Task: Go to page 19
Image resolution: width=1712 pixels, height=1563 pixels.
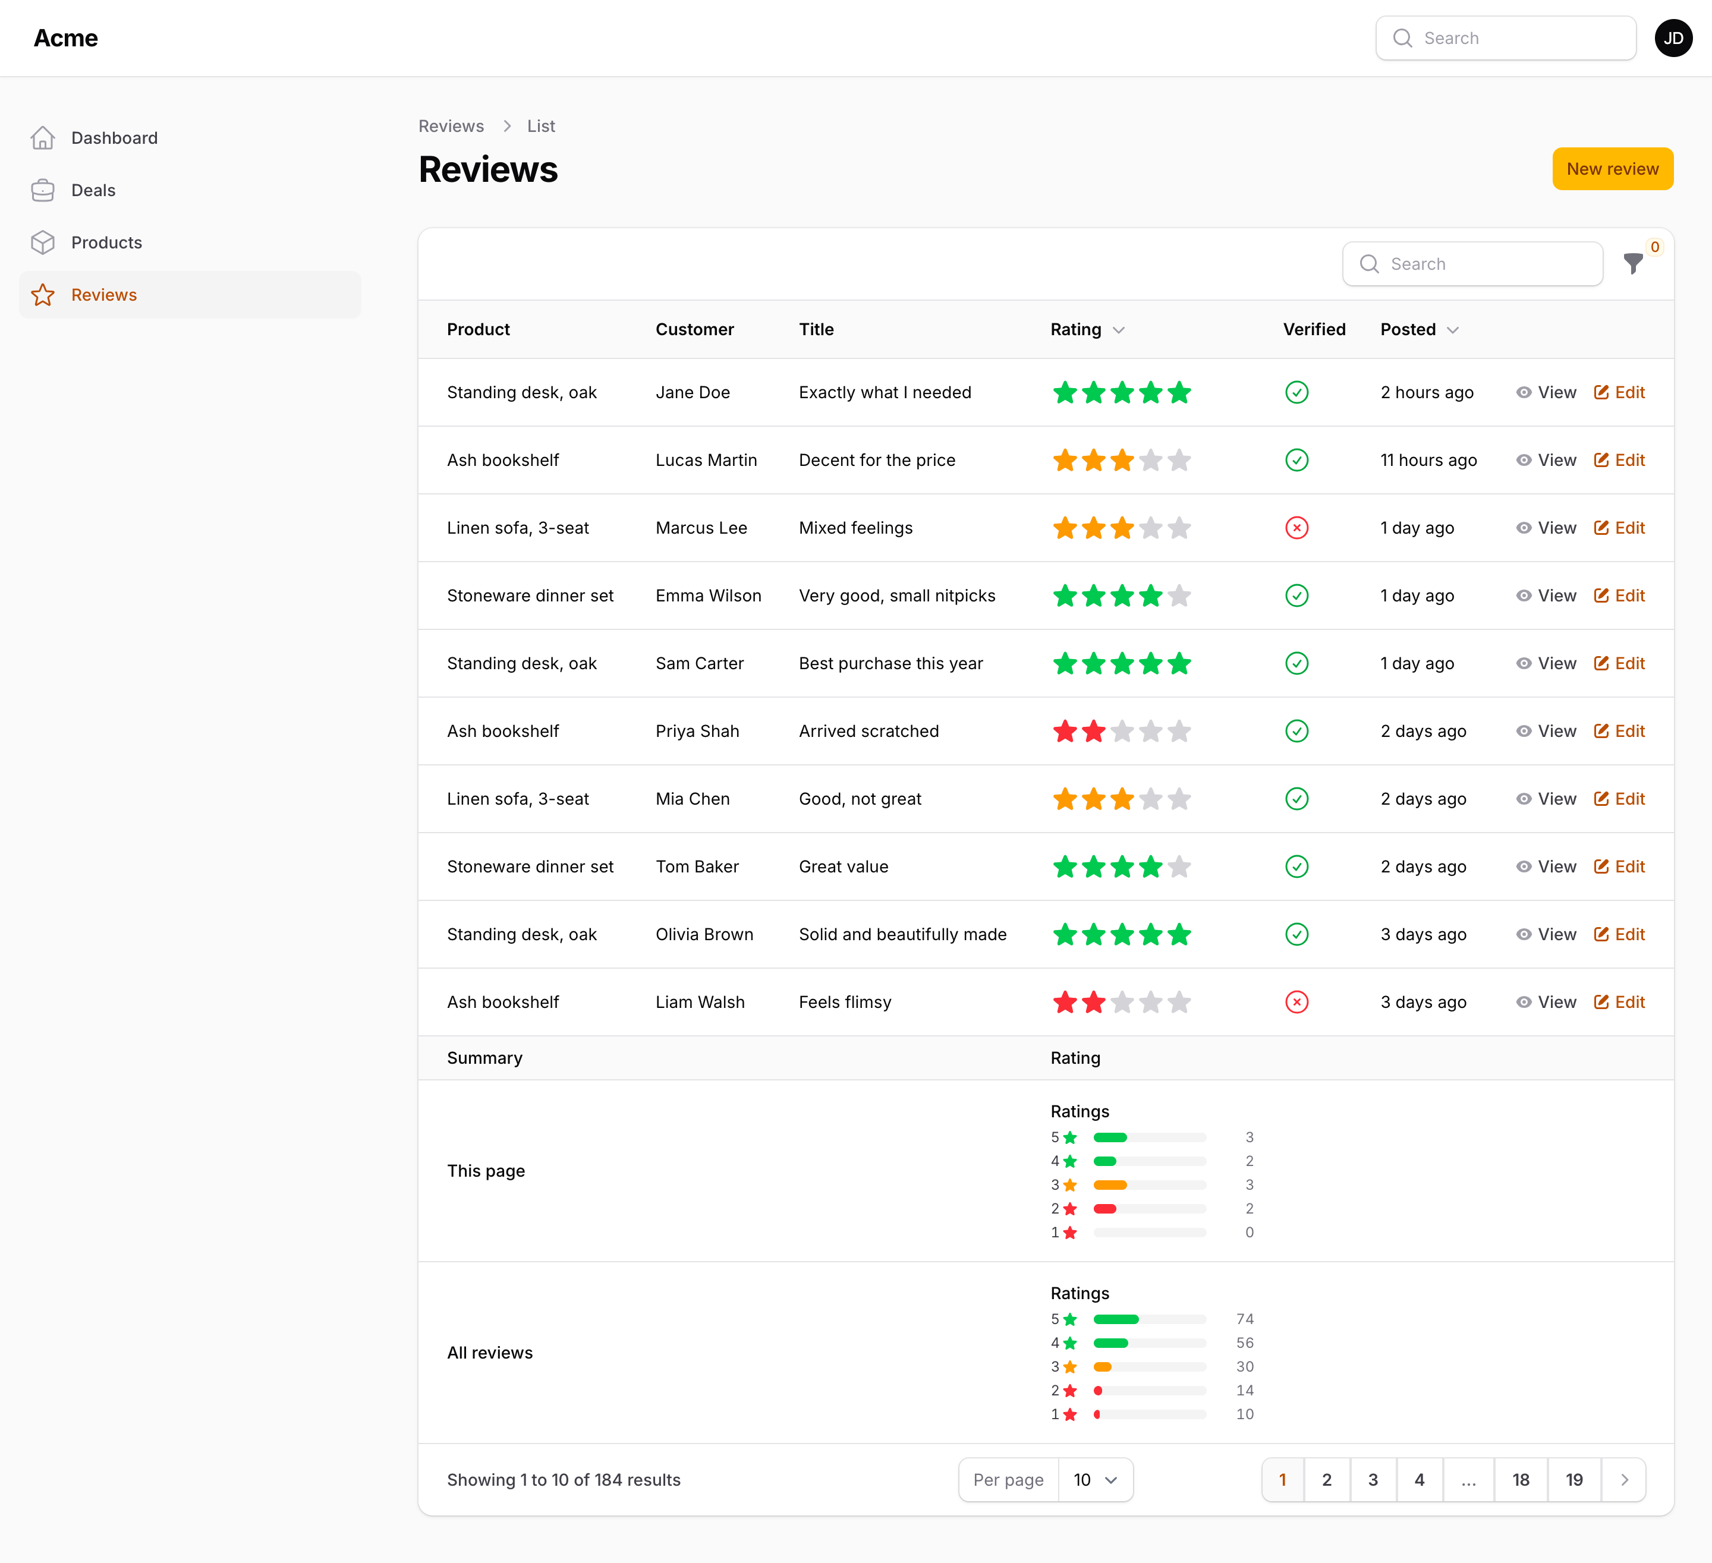Action: point(1573,1480)
